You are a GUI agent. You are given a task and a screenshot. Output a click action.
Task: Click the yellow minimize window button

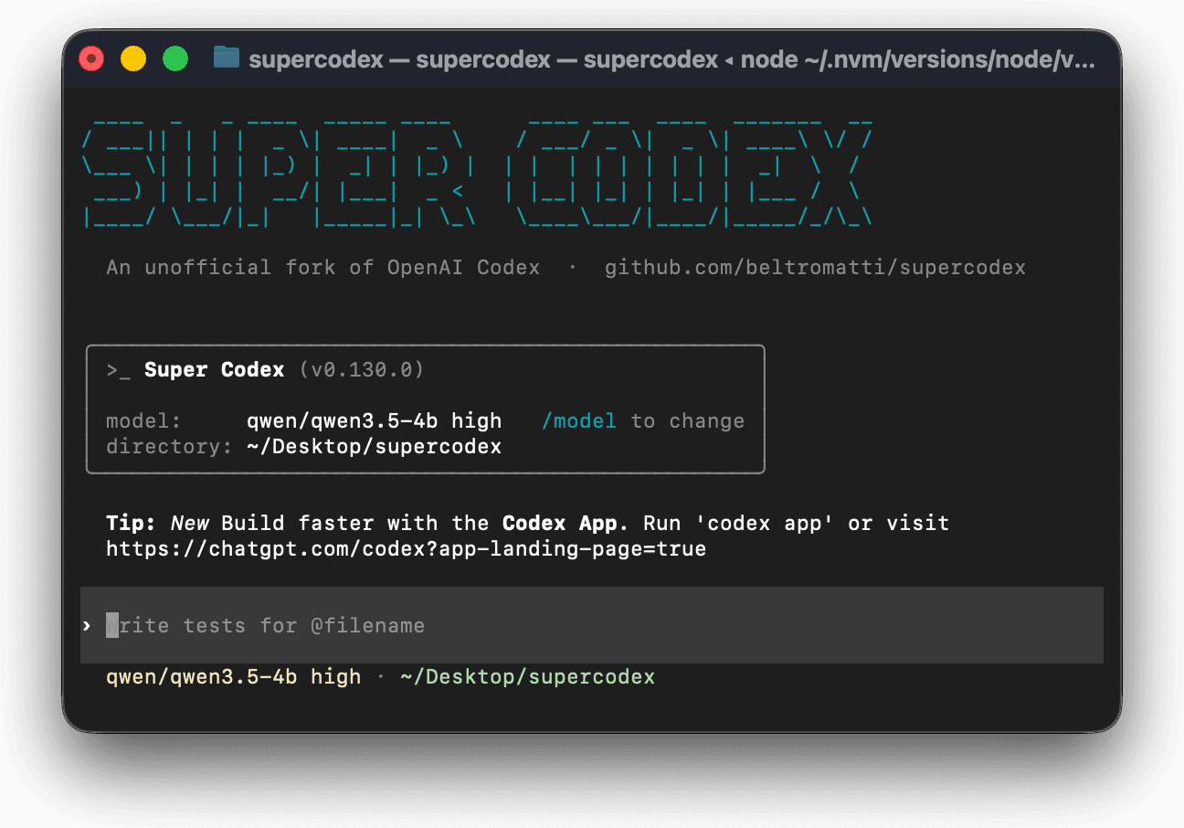(x=133, y=59)
